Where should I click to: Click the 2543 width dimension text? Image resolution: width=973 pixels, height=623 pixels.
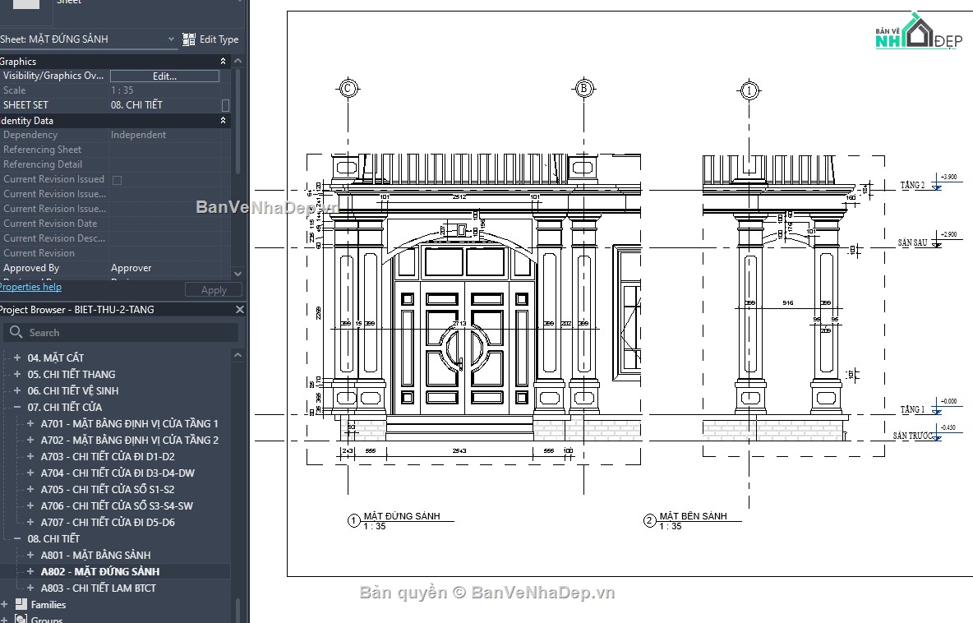(459, 451)
